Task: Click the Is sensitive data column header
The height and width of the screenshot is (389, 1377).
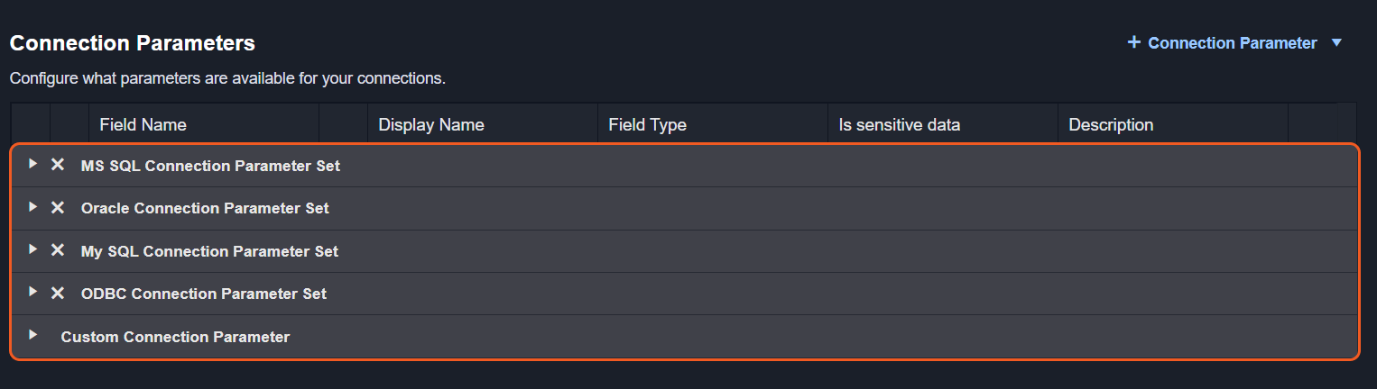Action: 899,124
